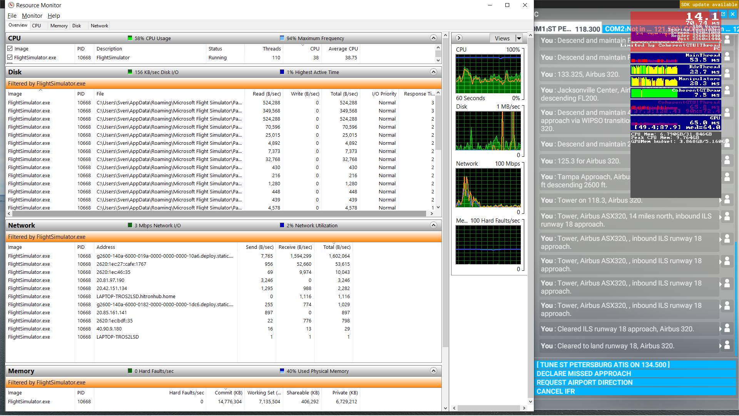Open the Monitor menu
The width and height of the screenshot is (739, 416).
[x=32, y=16]
